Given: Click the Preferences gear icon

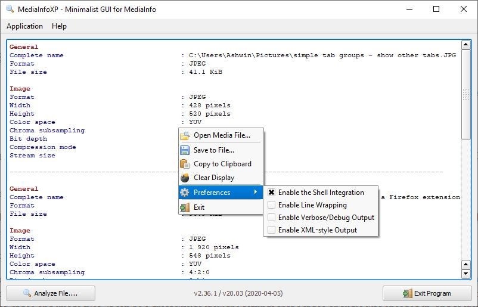Looking at the screenshot, I should (x=185, y=193).
